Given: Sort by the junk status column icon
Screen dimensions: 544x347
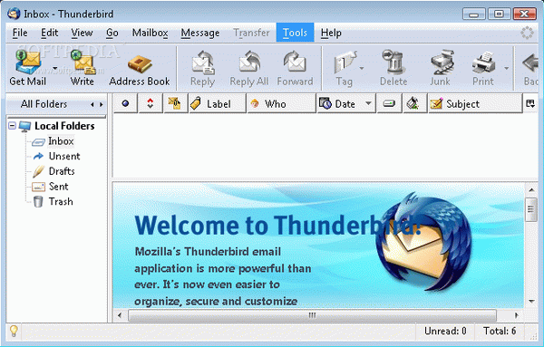Looking at the screenshot, I should click(414, 103).
